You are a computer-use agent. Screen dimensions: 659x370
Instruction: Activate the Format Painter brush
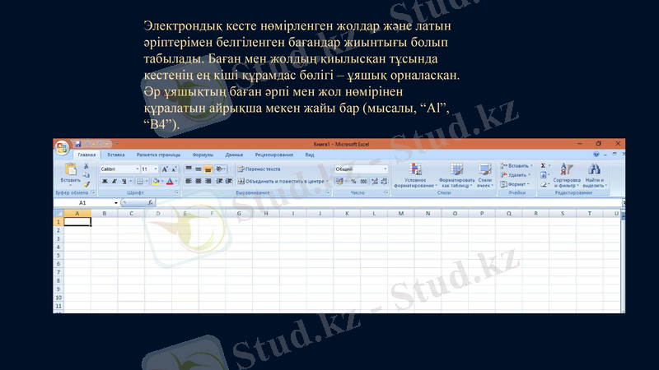[x=86, y=184]
